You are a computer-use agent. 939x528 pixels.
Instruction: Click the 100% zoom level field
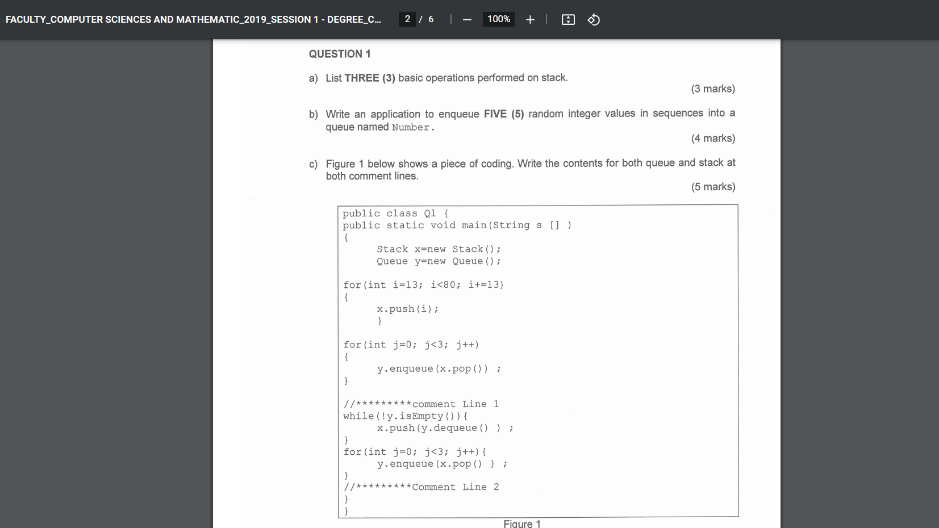pyautogui.click(x=499, y=19)
